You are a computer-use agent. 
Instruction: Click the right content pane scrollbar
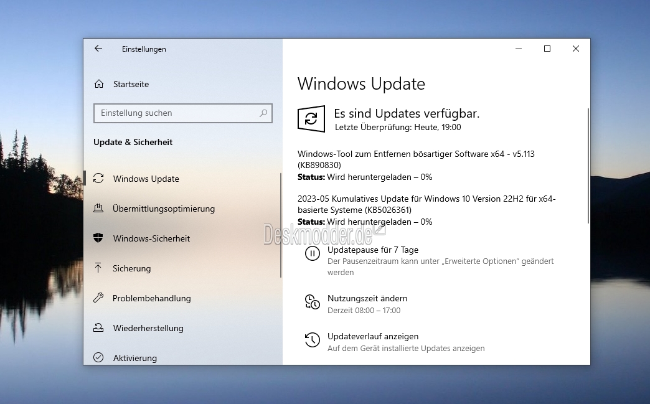(588, 166)
